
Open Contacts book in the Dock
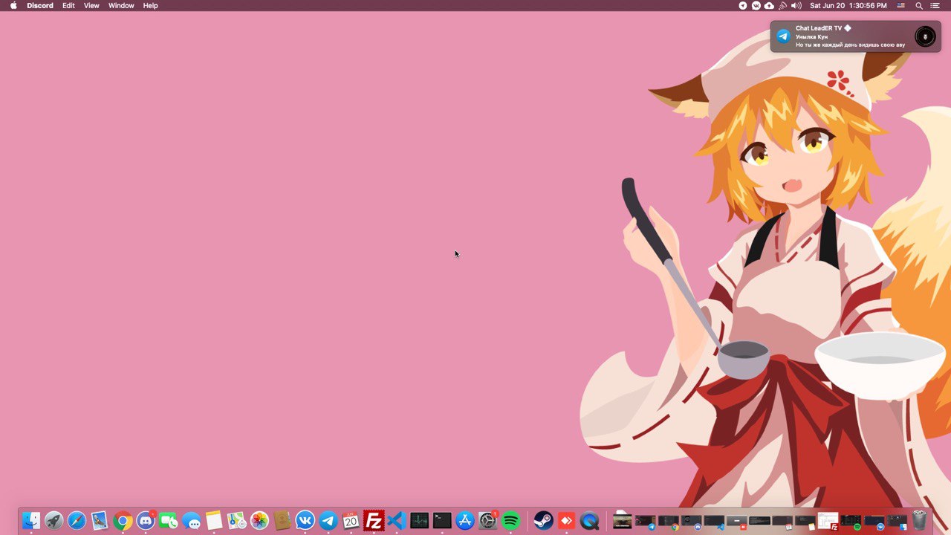point(282,521)
